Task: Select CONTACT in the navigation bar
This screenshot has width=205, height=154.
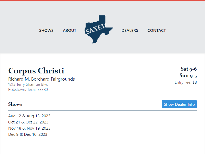Action: coord(157,30)
